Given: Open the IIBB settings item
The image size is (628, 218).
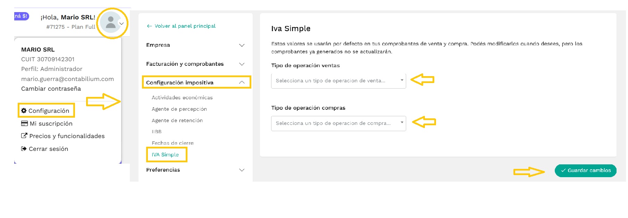Looking at the screenshot, I should [x=157, y=131].
